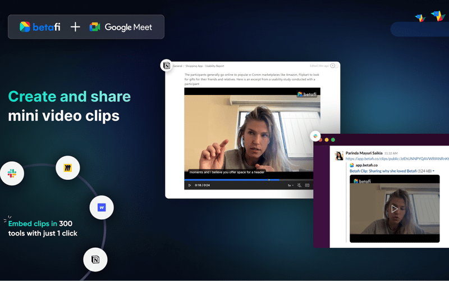Click the Slack badge on the purple window
Viewport: 449px width, 281px height.
point(315,136)
